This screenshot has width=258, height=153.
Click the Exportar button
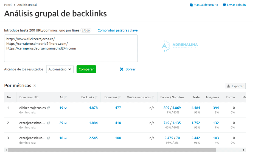235,86
